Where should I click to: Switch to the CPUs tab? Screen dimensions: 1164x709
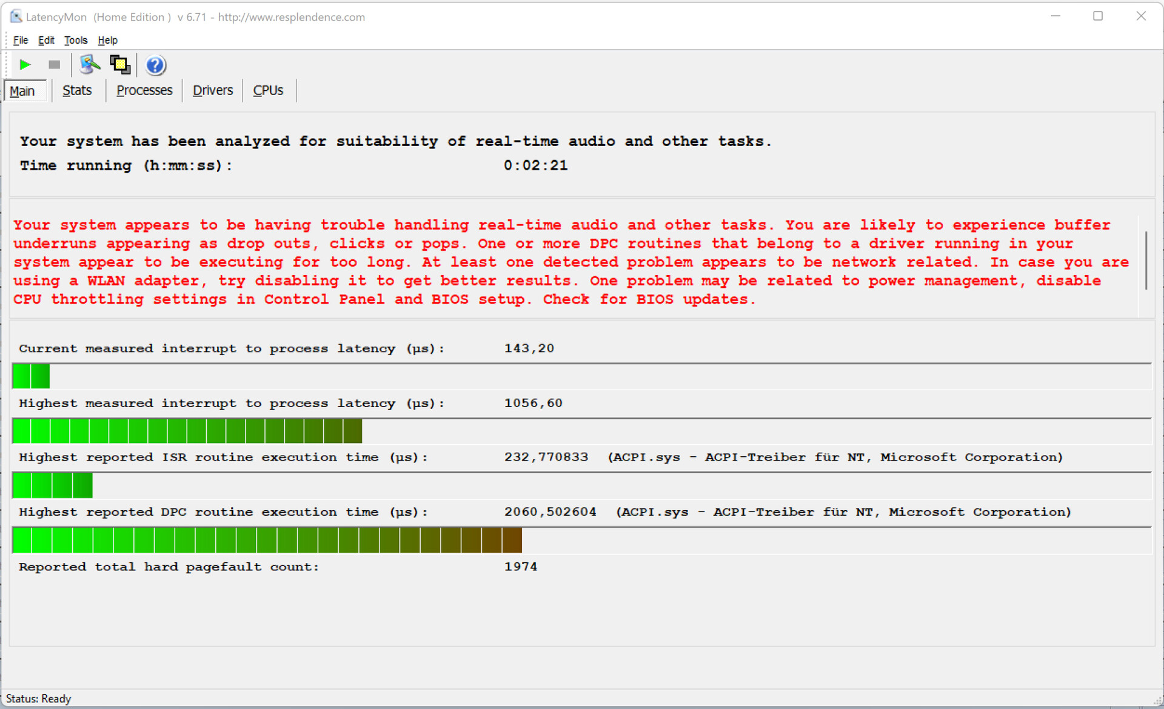click(268, 90)
